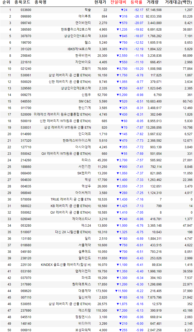Select stock name 정원엔시스
This screenshot has height=332, width=194.
[x=83, y=317]
